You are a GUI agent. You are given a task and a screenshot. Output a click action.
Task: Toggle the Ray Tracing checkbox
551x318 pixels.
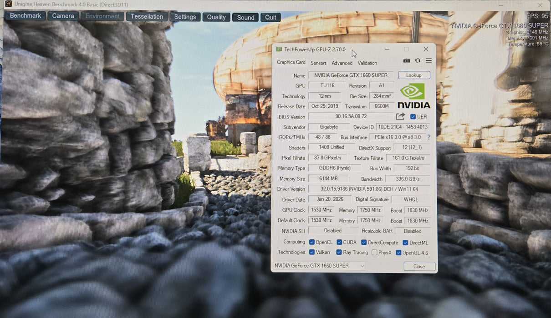(x=339, y=252)
